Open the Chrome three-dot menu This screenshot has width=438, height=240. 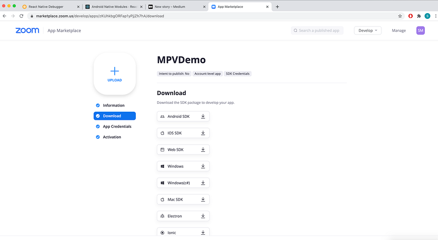(x=435, y=16)
